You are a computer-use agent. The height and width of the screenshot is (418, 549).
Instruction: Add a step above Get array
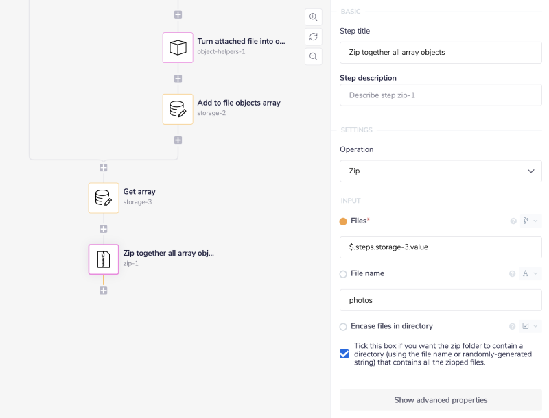pos(104,167)
